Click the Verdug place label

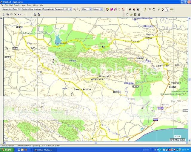click(x=150, y=34)
